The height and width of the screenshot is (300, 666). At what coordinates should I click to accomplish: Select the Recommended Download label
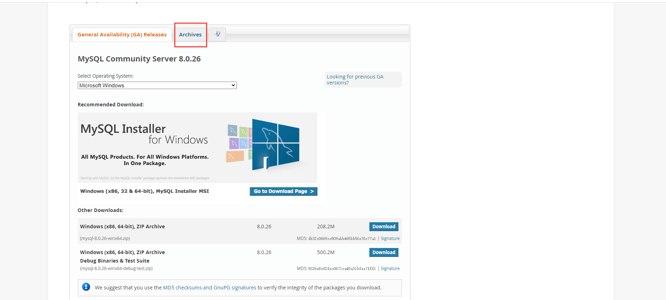[111, 105]
